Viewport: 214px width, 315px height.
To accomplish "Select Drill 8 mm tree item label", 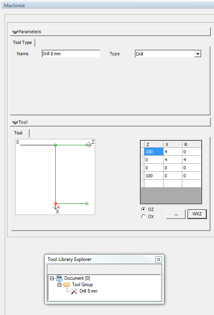I will point(88,291).
